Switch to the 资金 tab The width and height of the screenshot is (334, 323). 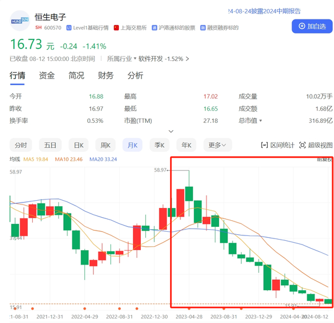47,76
